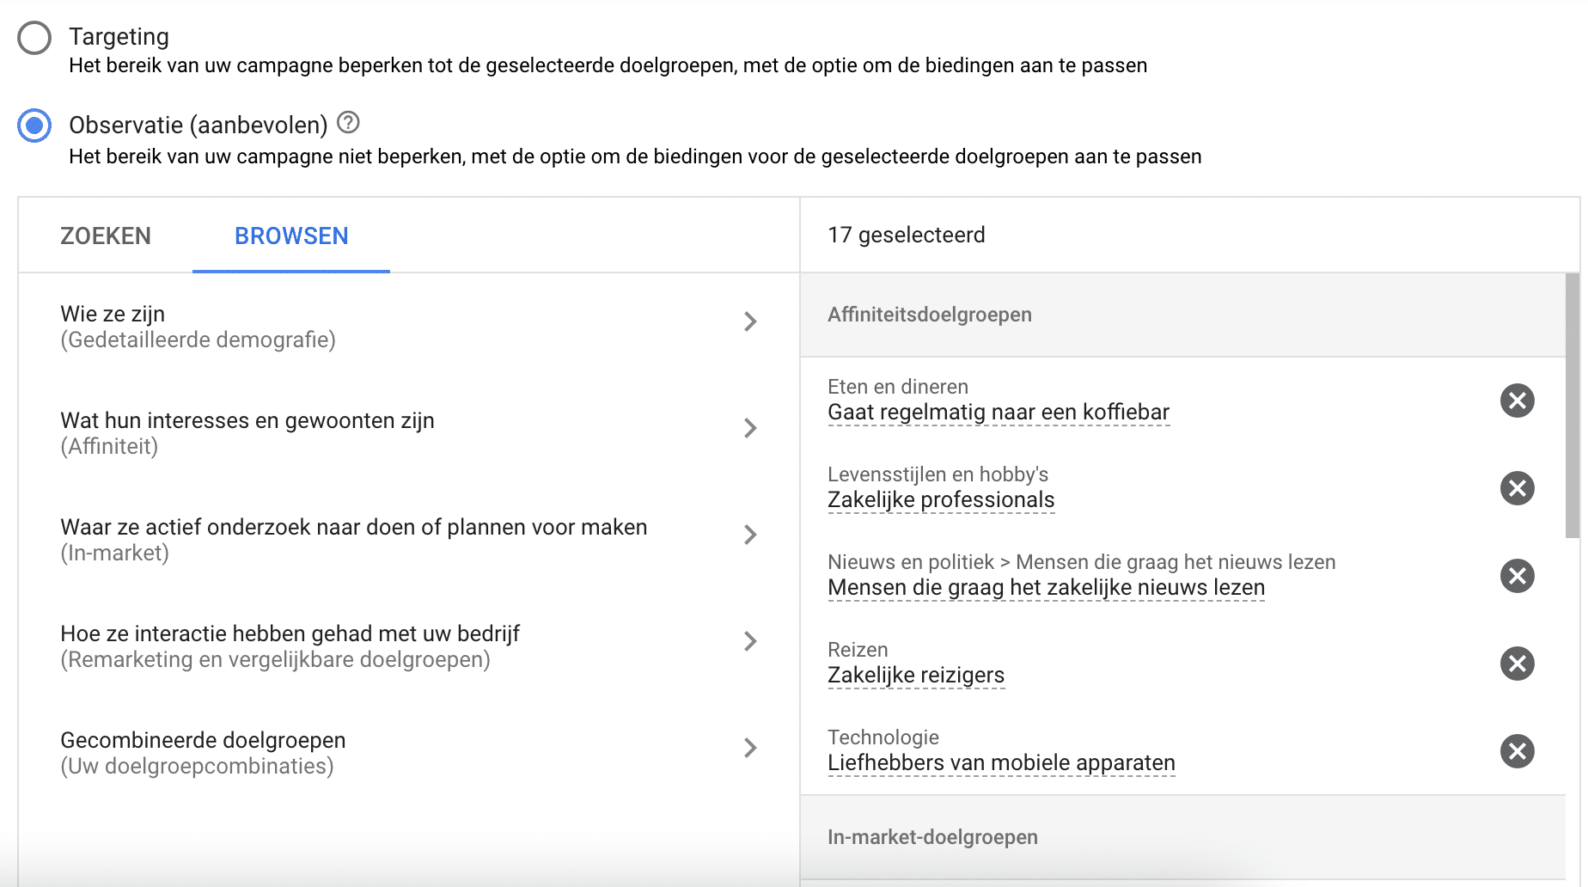This screenshot has width=1588, height=887.
Task: Click 'Liefhebbers van mobiele apparaten' link
Action: pyautogui.click(x=1001, y=763)
